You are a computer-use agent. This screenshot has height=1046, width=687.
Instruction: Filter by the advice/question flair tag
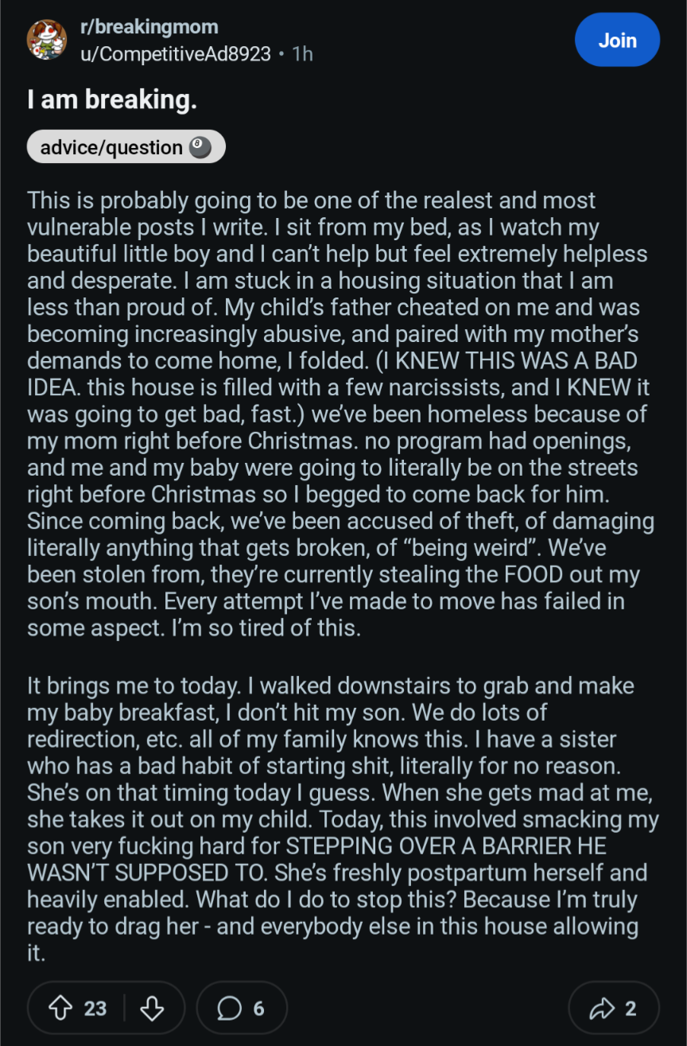coord(126,147)
